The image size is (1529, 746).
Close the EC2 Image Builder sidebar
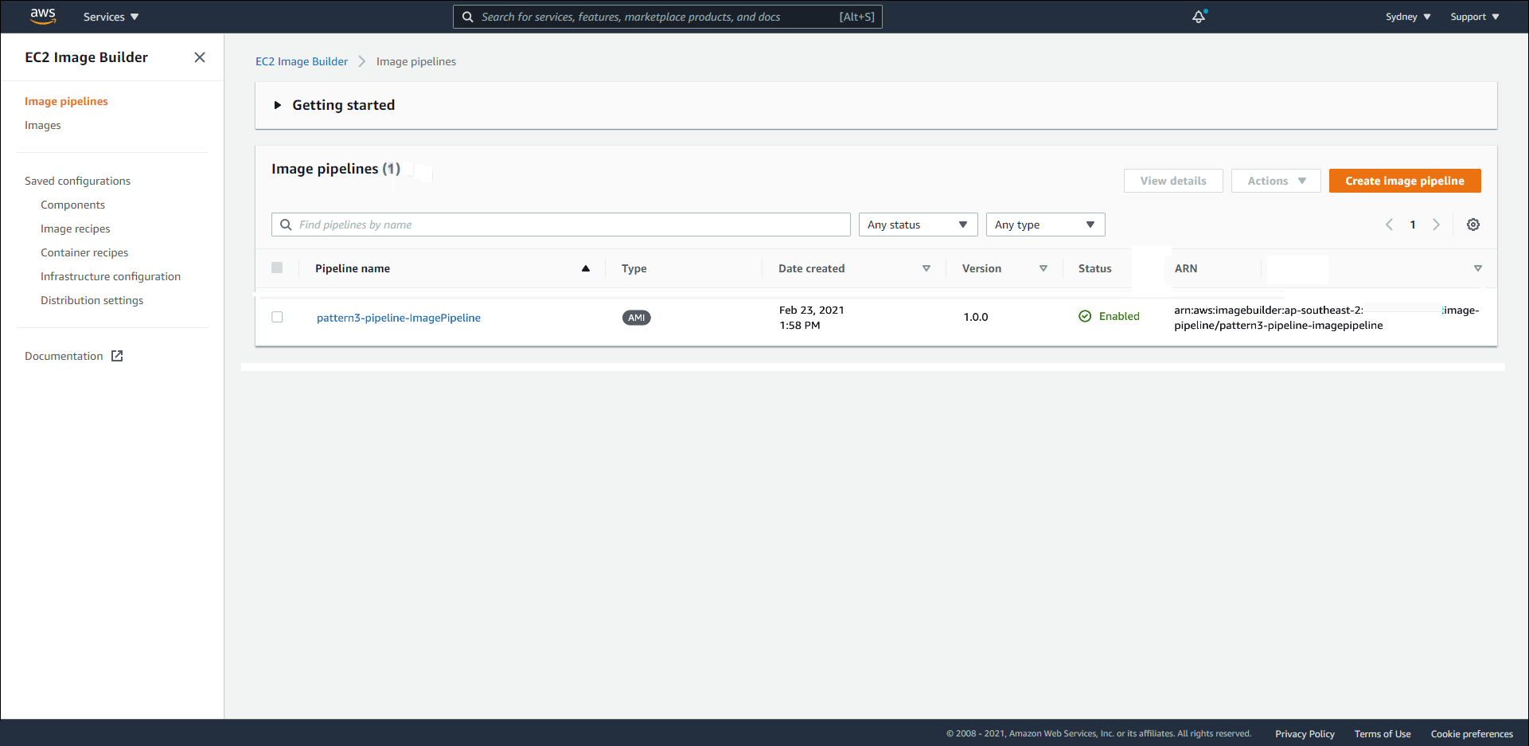point(200,57)
